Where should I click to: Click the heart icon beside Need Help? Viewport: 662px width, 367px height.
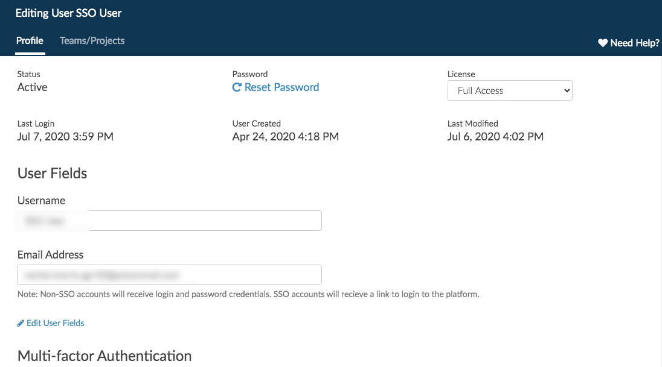click(602, 43)
